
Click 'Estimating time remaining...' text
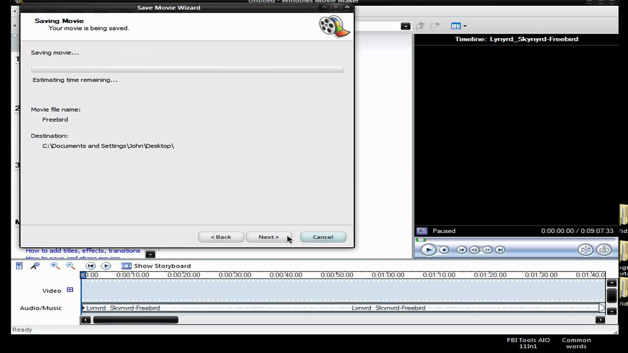click(75, 80)
